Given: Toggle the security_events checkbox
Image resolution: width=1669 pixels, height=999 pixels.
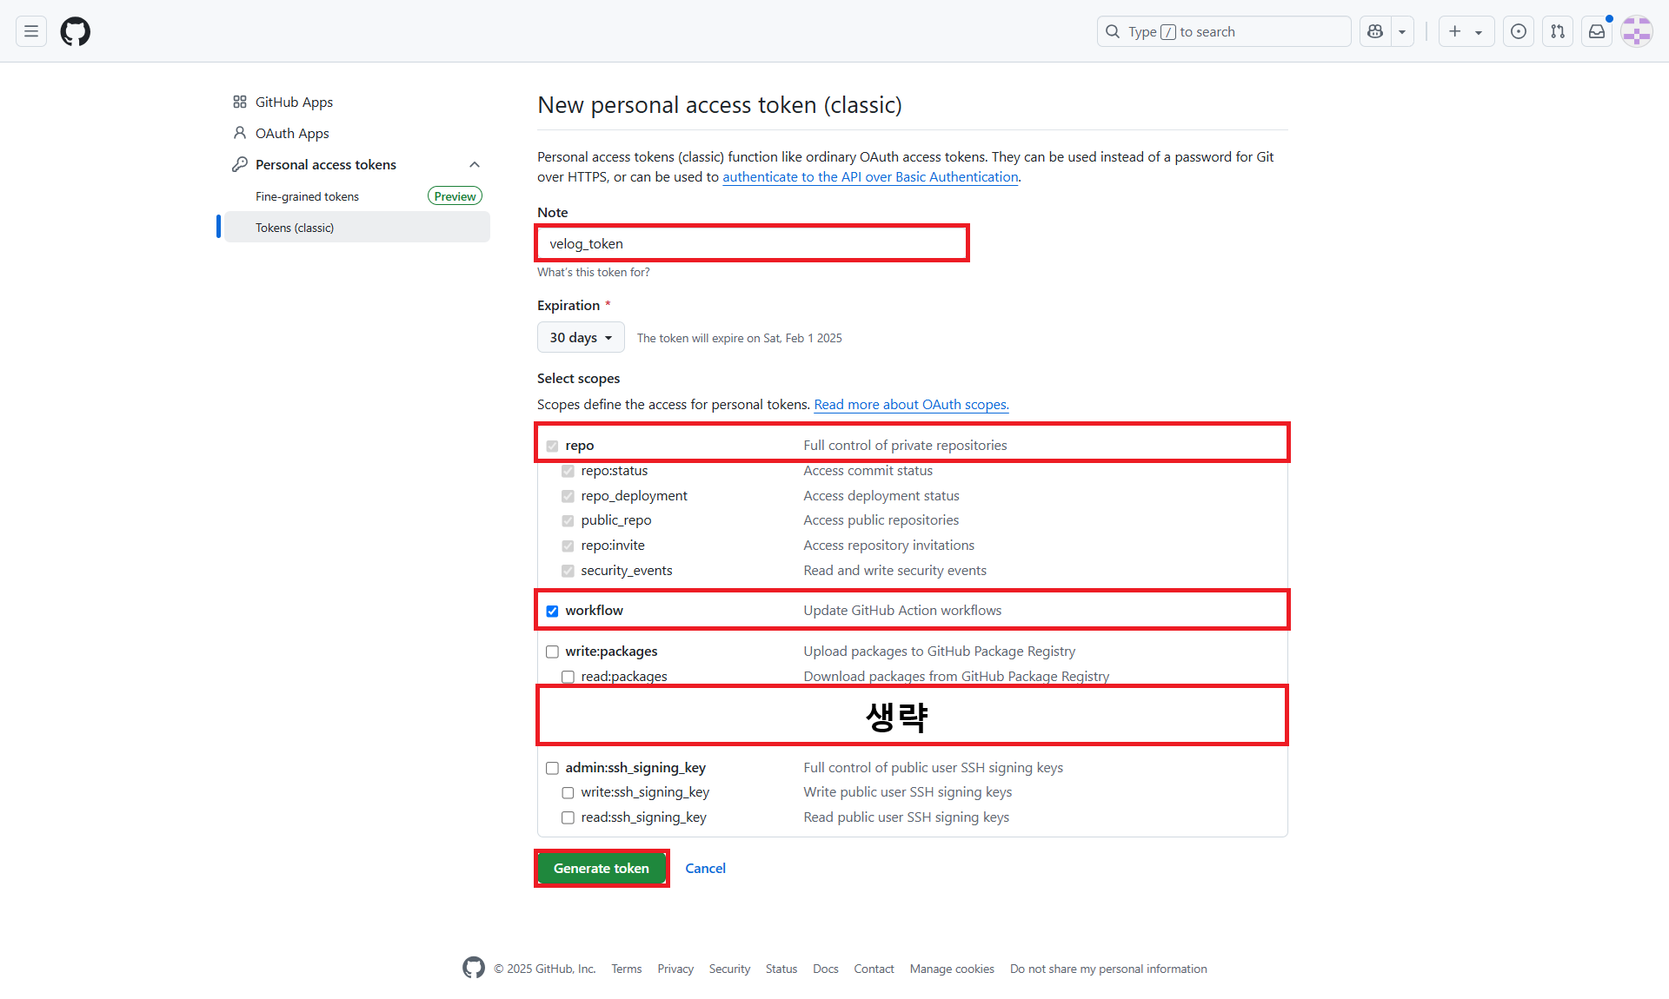Looking at the screenshot, I should (x=568, y=571).
